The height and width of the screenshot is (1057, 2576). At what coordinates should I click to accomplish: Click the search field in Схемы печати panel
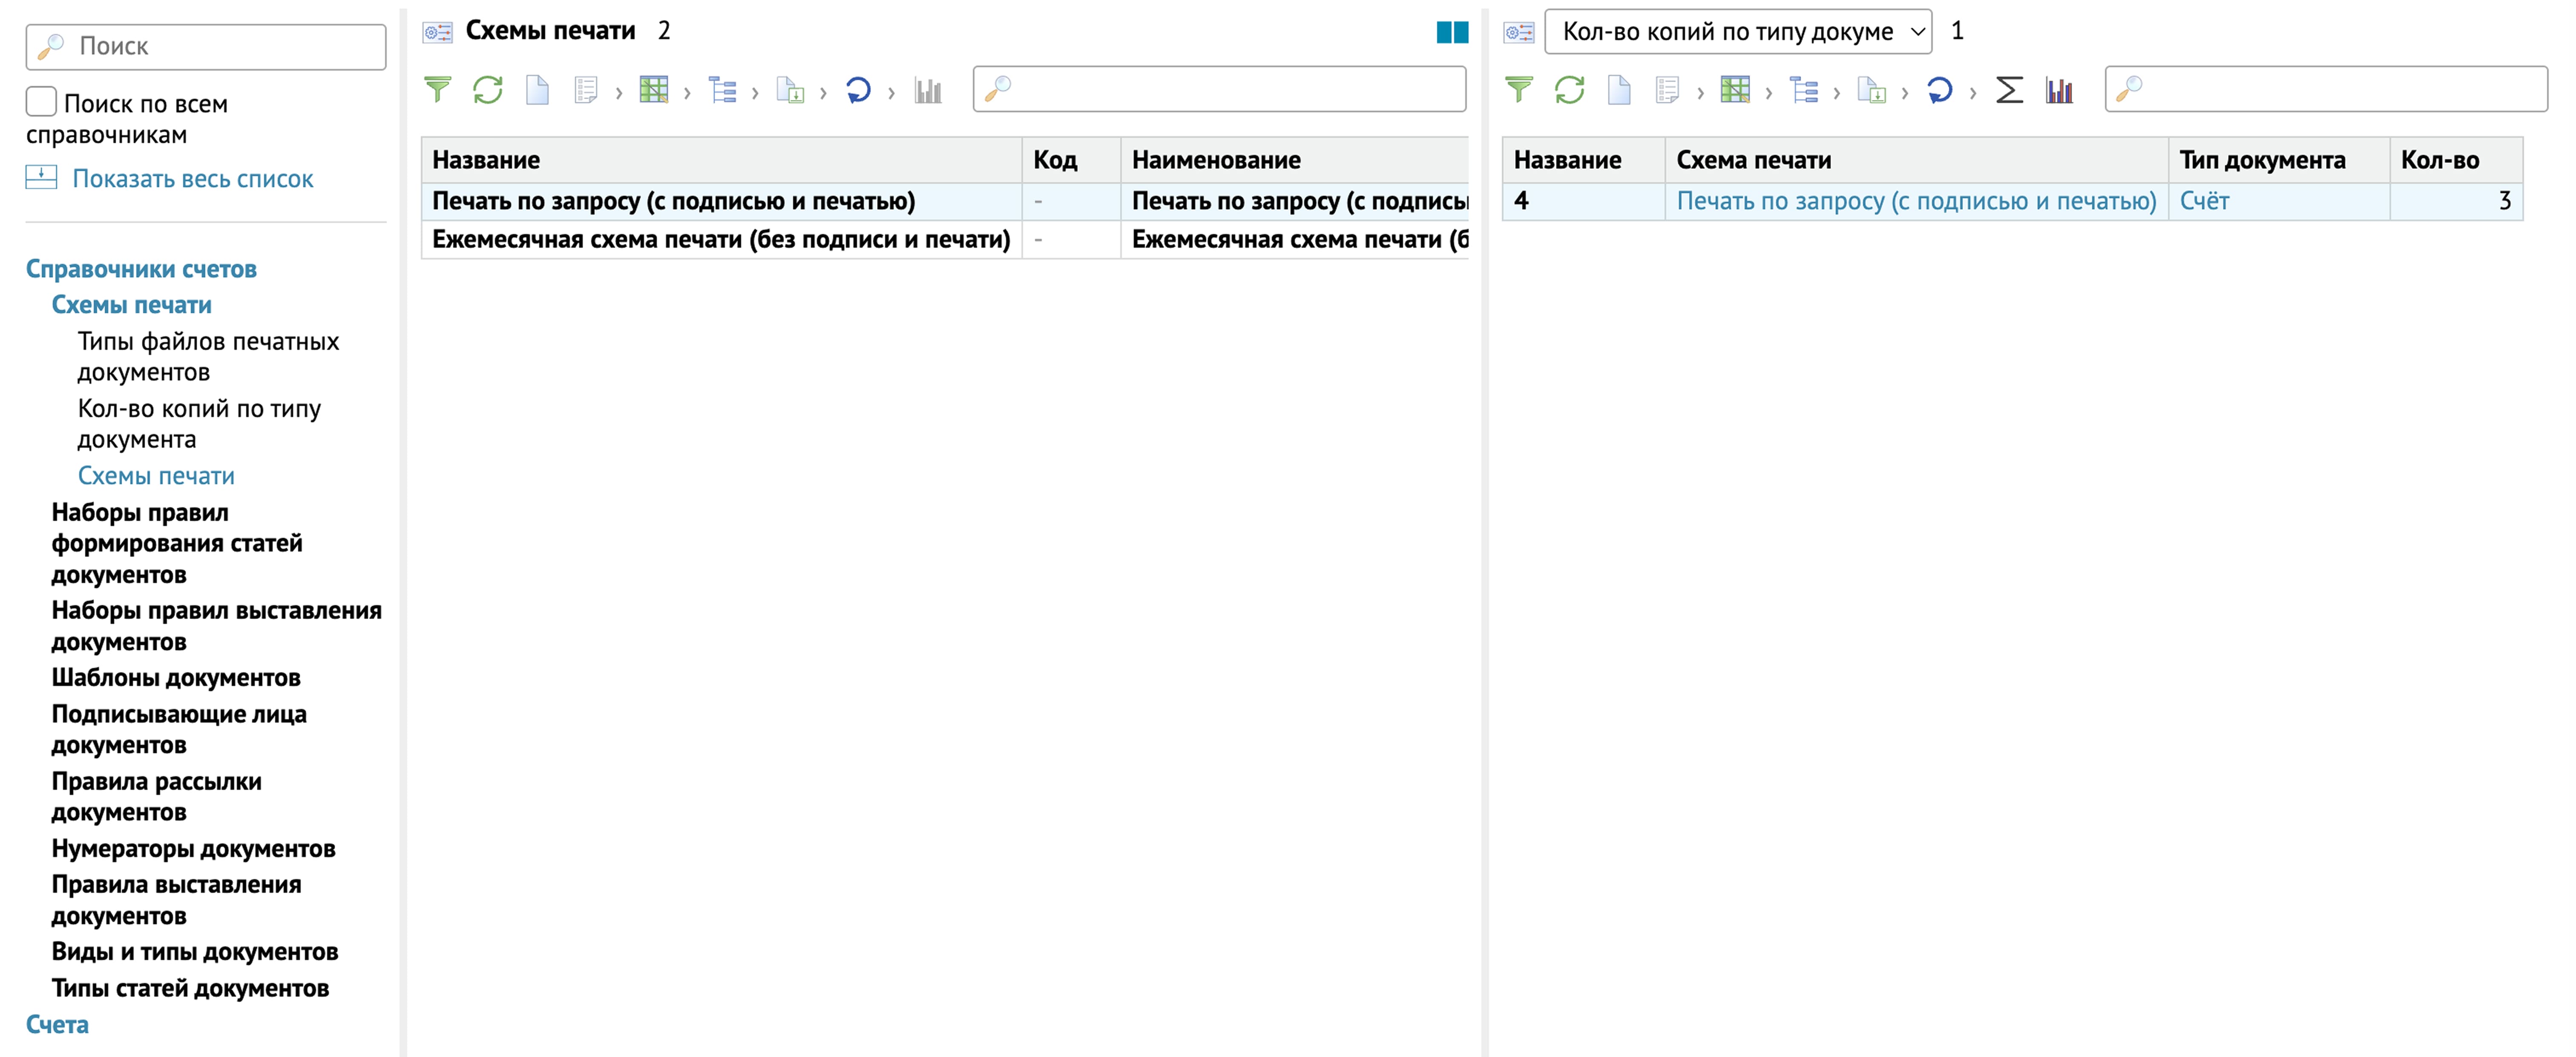[x=1219, y=89]
